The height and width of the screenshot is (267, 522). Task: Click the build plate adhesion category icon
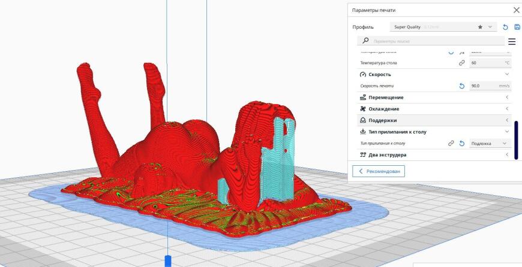(x=363, y=132)
